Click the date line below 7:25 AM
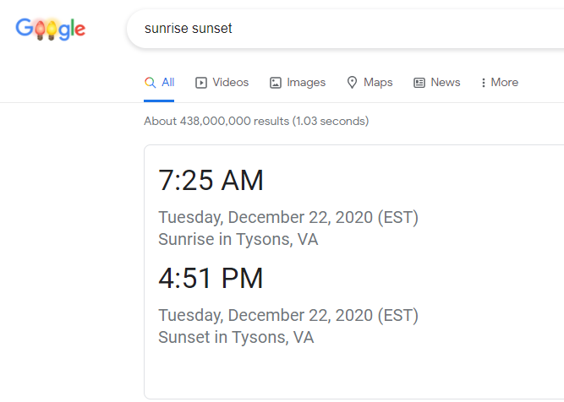Viewport: 564px width, 402px height. [287, 218]
